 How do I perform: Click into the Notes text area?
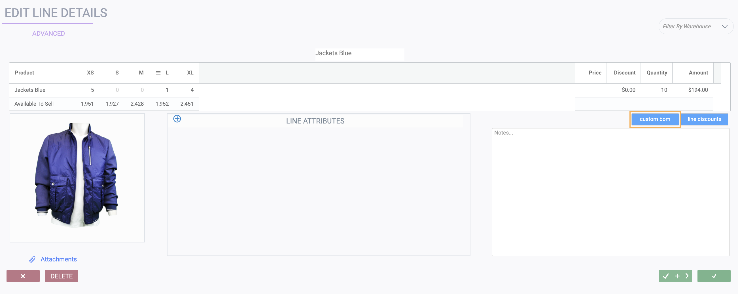[610, 192]
